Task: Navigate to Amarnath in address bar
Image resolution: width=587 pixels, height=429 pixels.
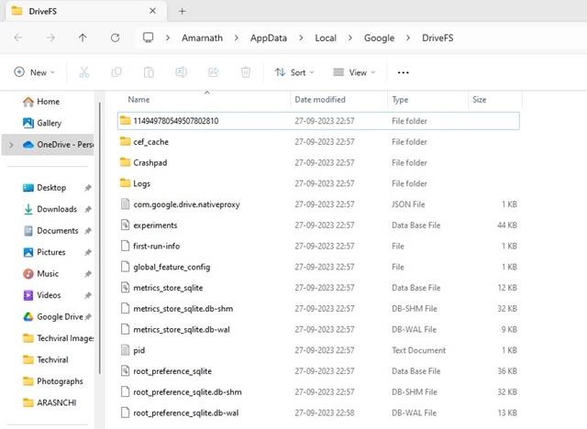Action: (x=202, y=38)
